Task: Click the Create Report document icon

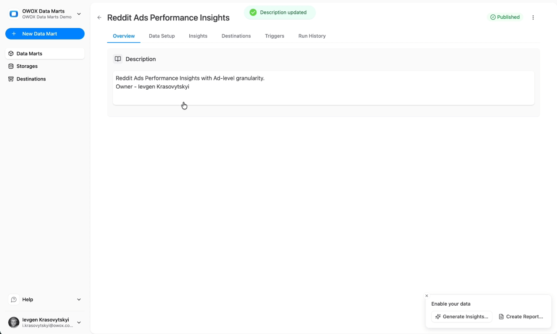Action: point(501,317)
